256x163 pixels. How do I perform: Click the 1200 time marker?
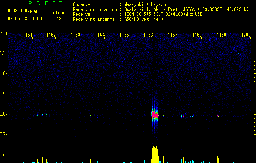pos(246,35)
